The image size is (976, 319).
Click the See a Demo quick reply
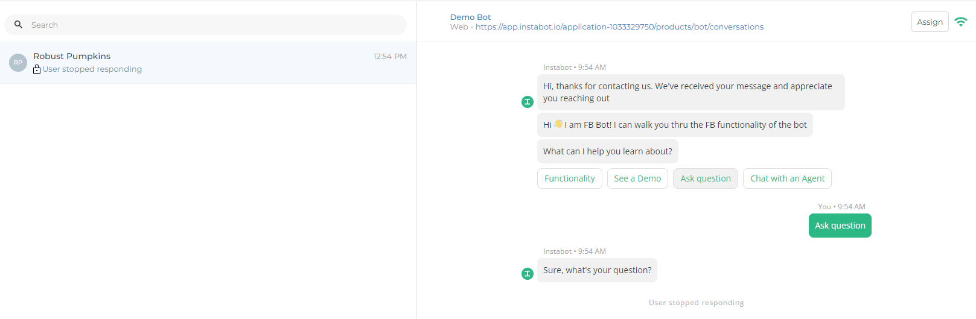coord(637,178)
